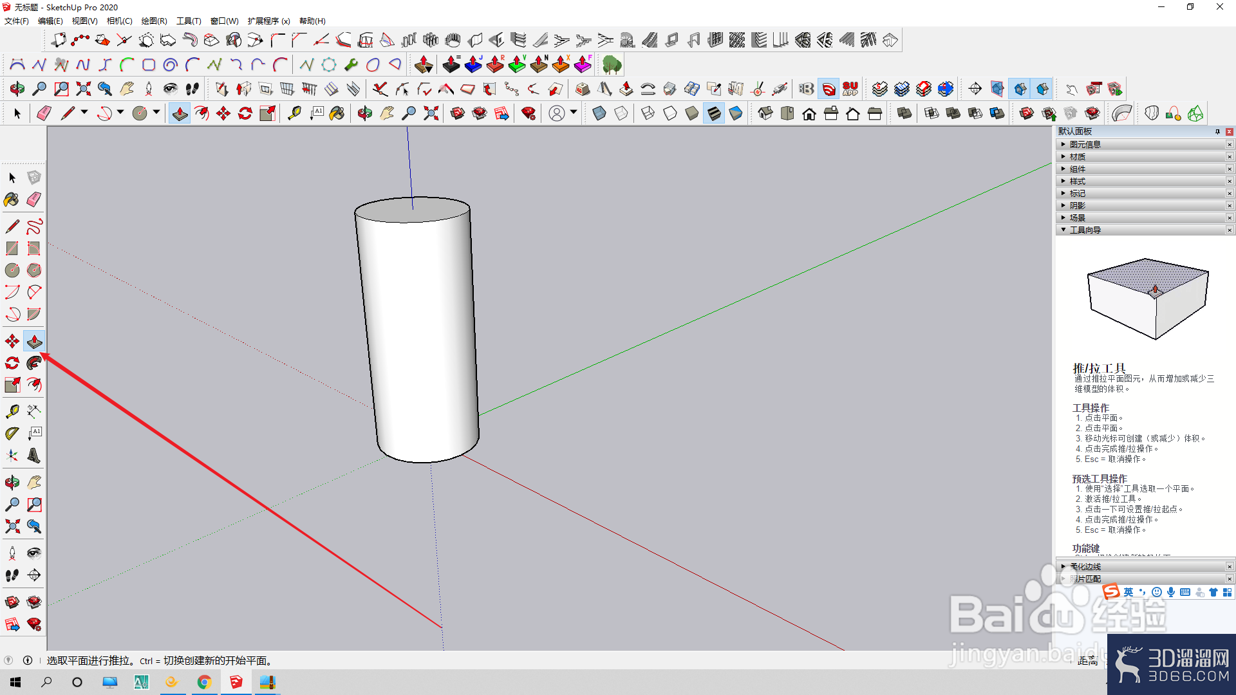Select the Rotated Rectangle tool

coord(34,248)
